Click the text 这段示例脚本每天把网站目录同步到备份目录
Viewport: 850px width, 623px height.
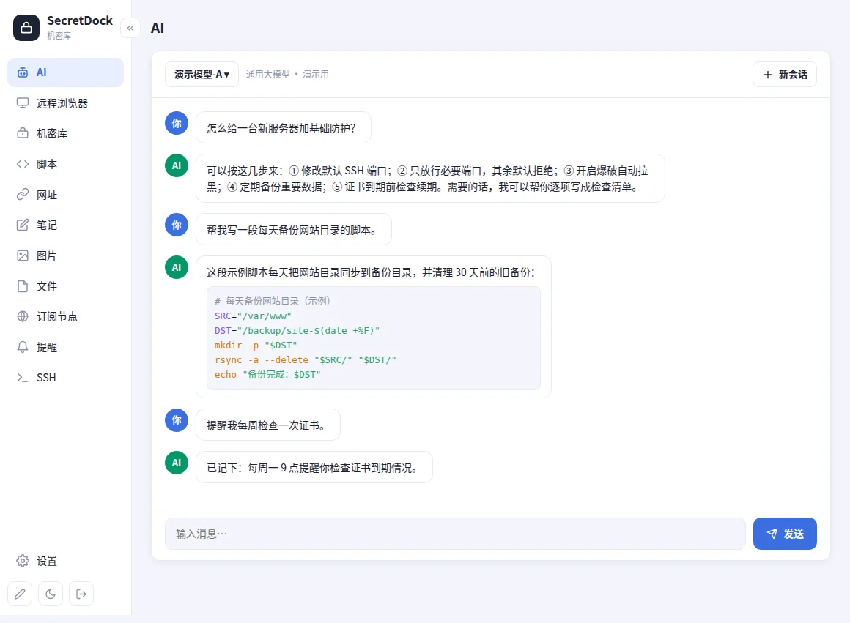[371, 272]
